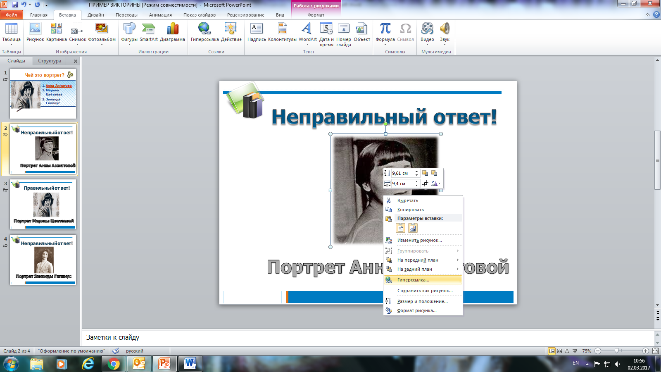Open the WordArt gallery

tap(307, 33)
